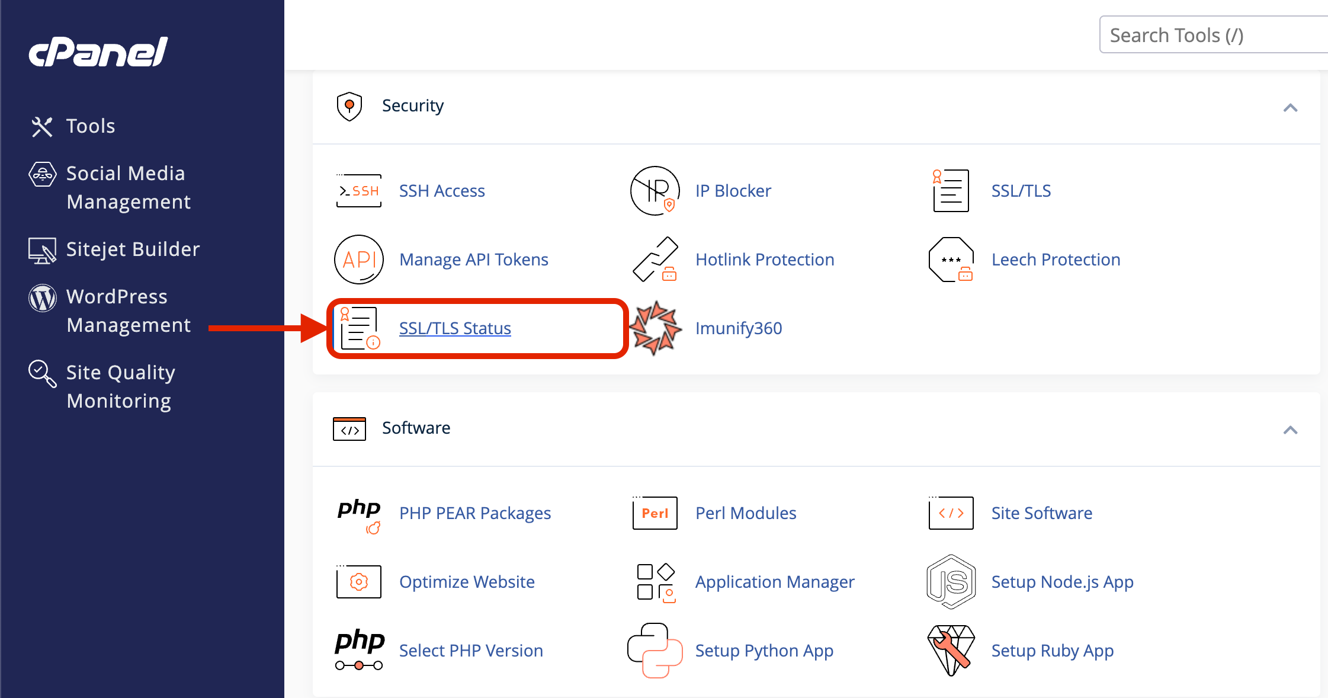Open the IP Blocker link
The height and width of the screenshot is (698, 1328).
tap(733, 191)
